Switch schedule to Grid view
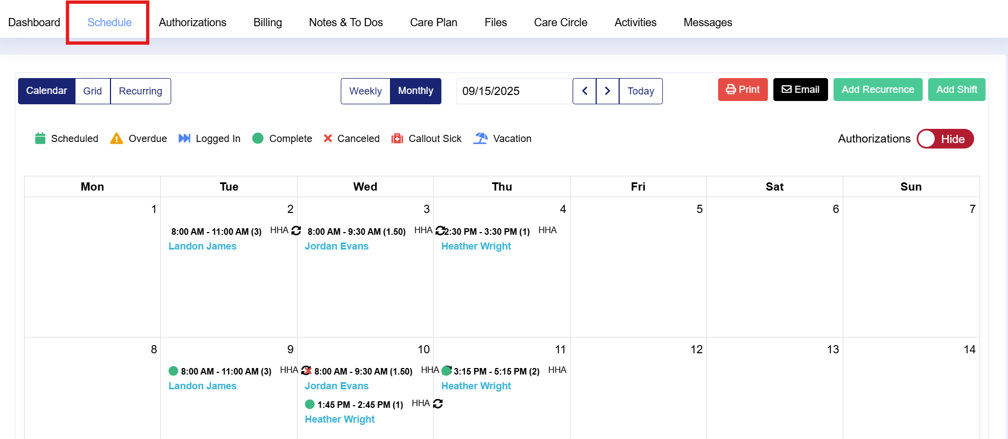Viewport: 1008px width, 439px height. point(92,91)
